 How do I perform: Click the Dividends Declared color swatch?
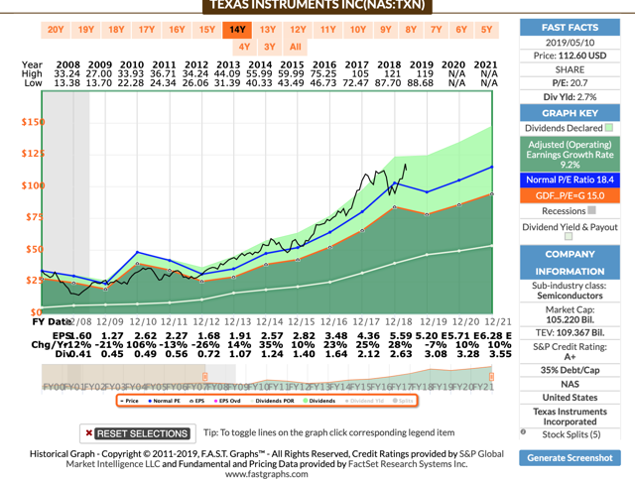pos(609,128)
